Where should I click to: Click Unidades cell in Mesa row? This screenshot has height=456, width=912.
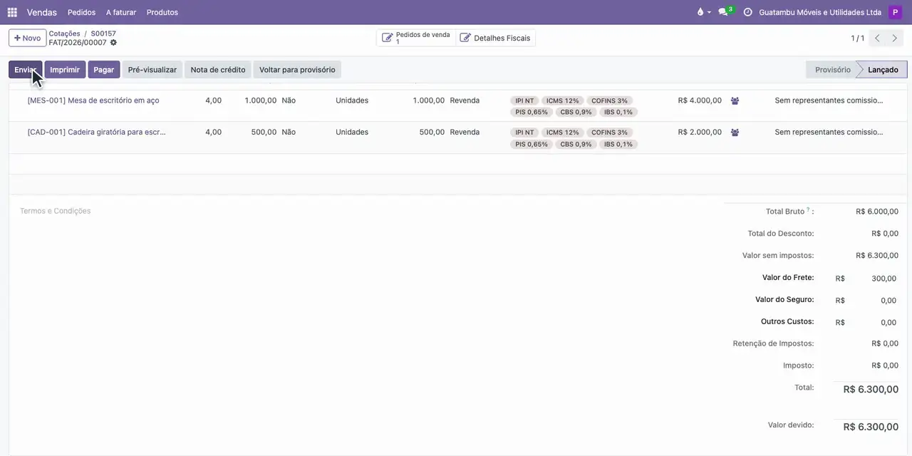352,100
